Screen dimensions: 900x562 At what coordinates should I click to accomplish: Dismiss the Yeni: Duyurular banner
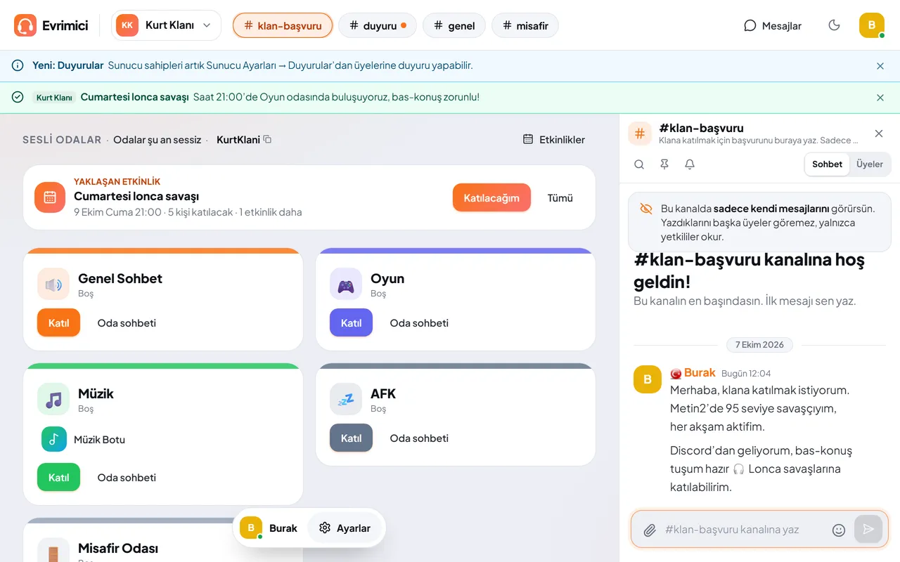tap(880, 66)
